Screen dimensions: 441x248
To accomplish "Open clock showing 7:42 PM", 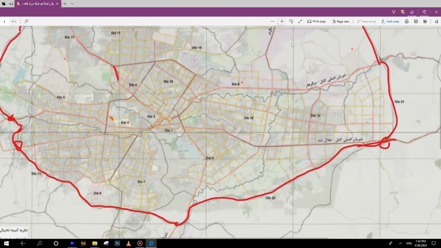I will (421, 243).
